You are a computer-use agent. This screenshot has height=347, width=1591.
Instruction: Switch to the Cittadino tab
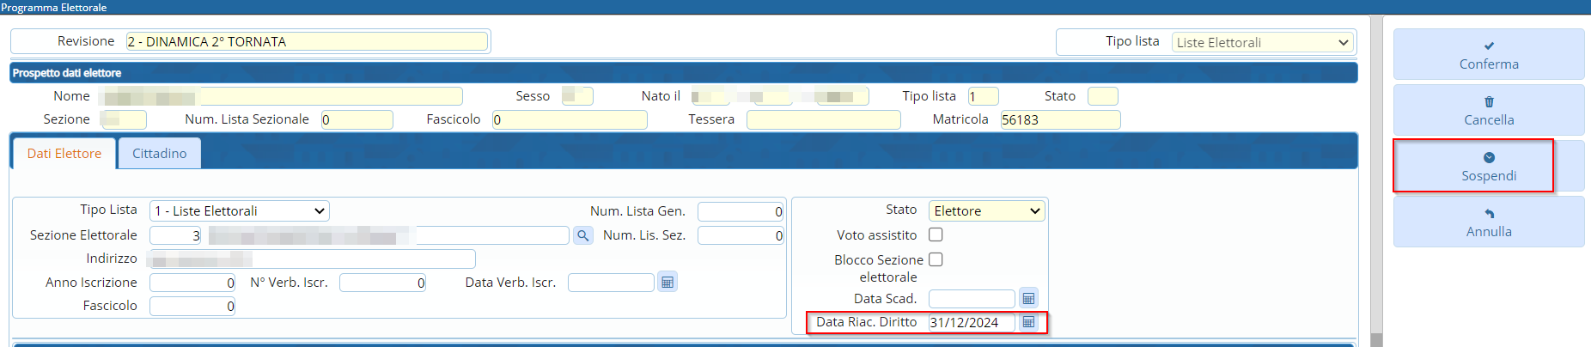pos(159,154)
